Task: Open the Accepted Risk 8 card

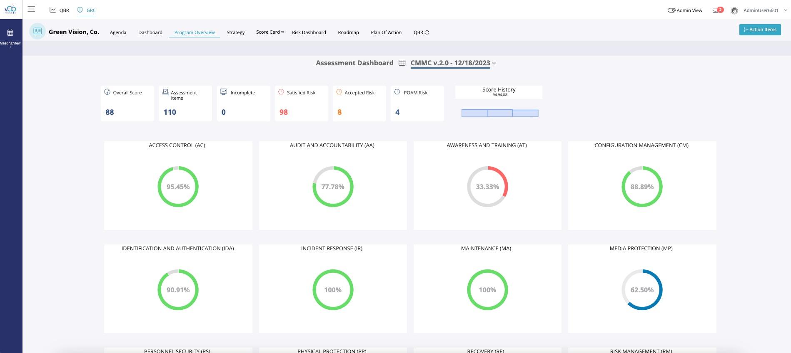Action: click(x=359, y=104)
